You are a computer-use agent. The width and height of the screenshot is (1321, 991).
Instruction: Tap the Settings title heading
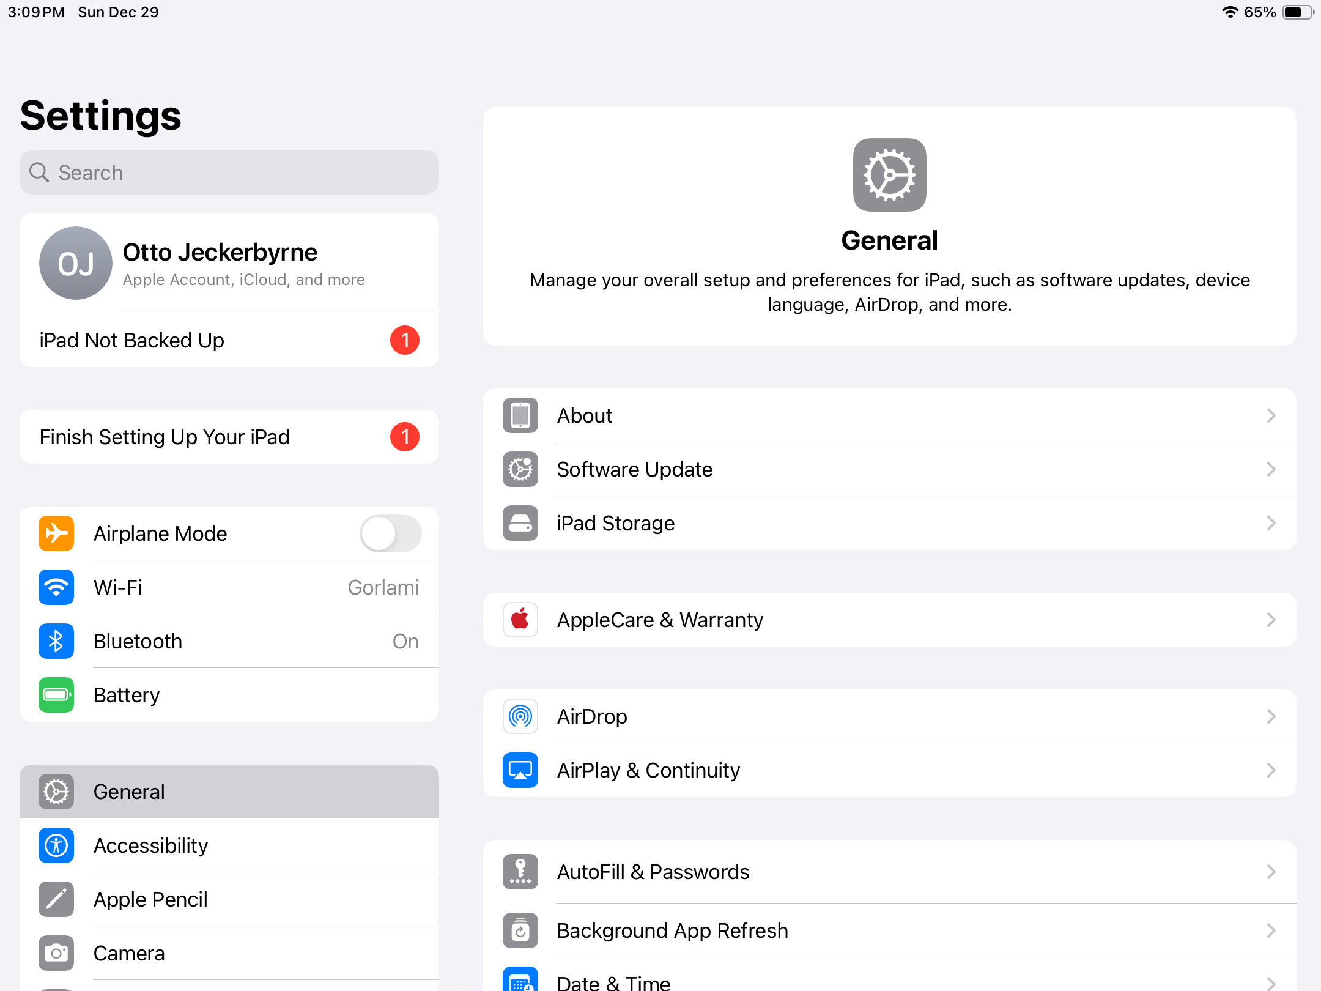click(x=101, y=116)
